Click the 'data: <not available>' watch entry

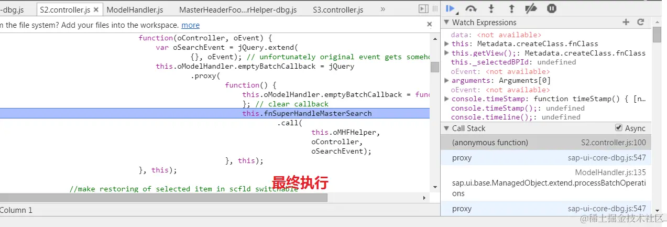pyautogui.click(x=496, y=35)
